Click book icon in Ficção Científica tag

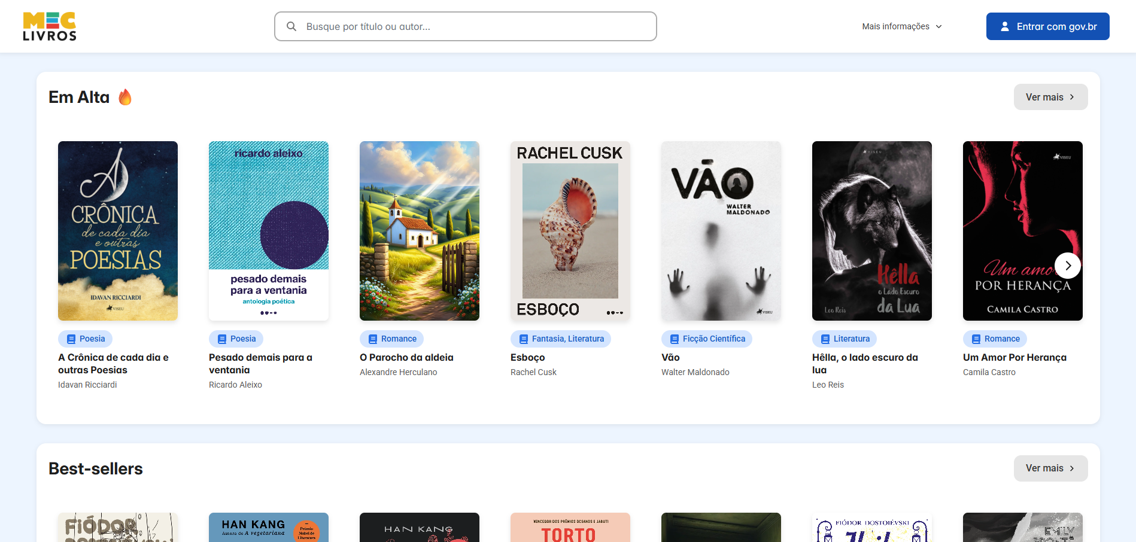[x=675, y=339]
